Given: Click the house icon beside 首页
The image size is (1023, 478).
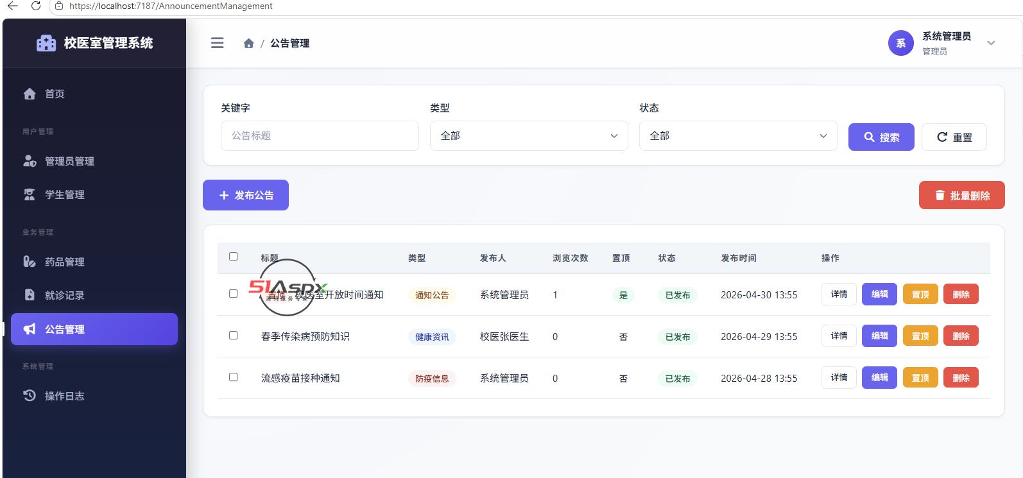Looking at the screenshot, I should tap(30, 94).
